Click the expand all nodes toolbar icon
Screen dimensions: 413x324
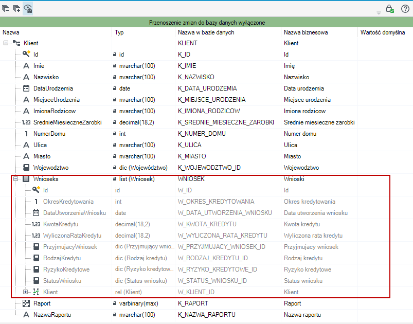click(16, 8)
